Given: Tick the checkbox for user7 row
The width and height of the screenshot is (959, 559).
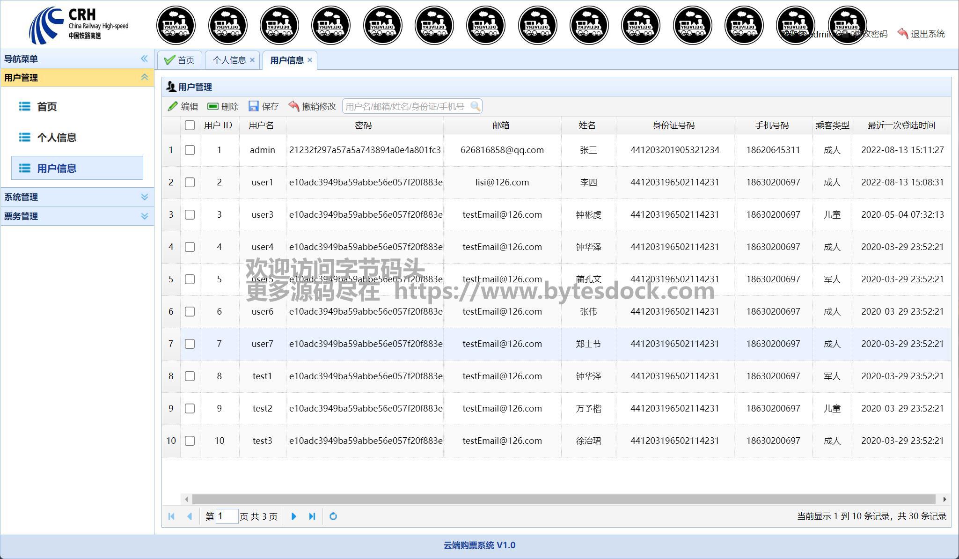Looking at the screenshot, I should [190, 344].
